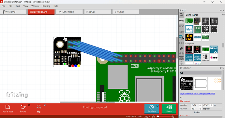The height and width of the screenshot is (118, 225).
Task: Switch to the PCB tab
Action: (x=97, y=12)
